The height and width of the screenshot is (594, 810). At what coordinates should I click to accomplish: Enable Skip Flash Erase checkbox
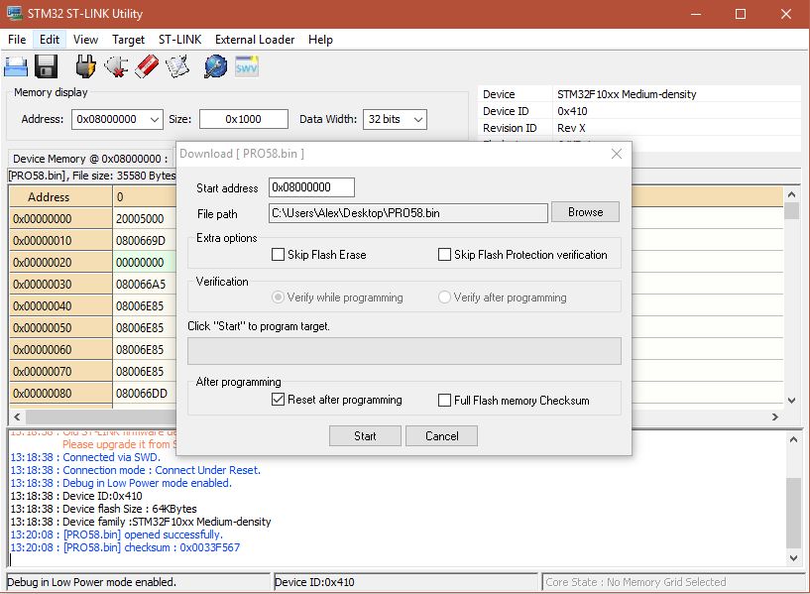[278, 254]
